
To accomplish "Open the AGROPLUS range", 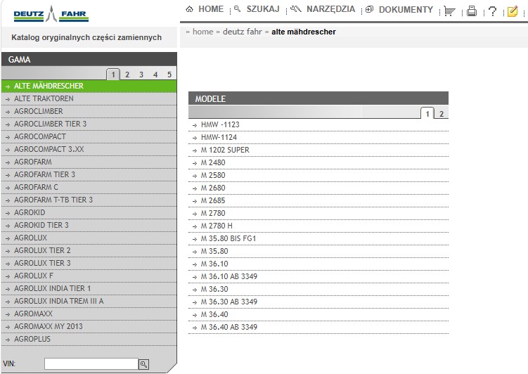I will pos(89,340).
